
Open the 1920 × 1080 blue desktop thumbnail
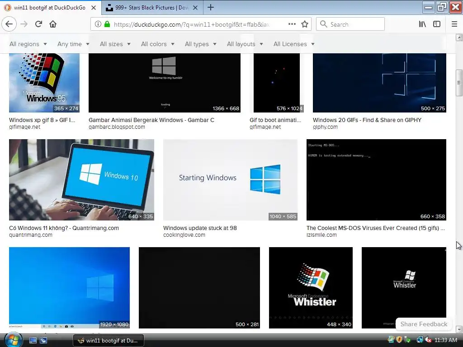[69, 288]
